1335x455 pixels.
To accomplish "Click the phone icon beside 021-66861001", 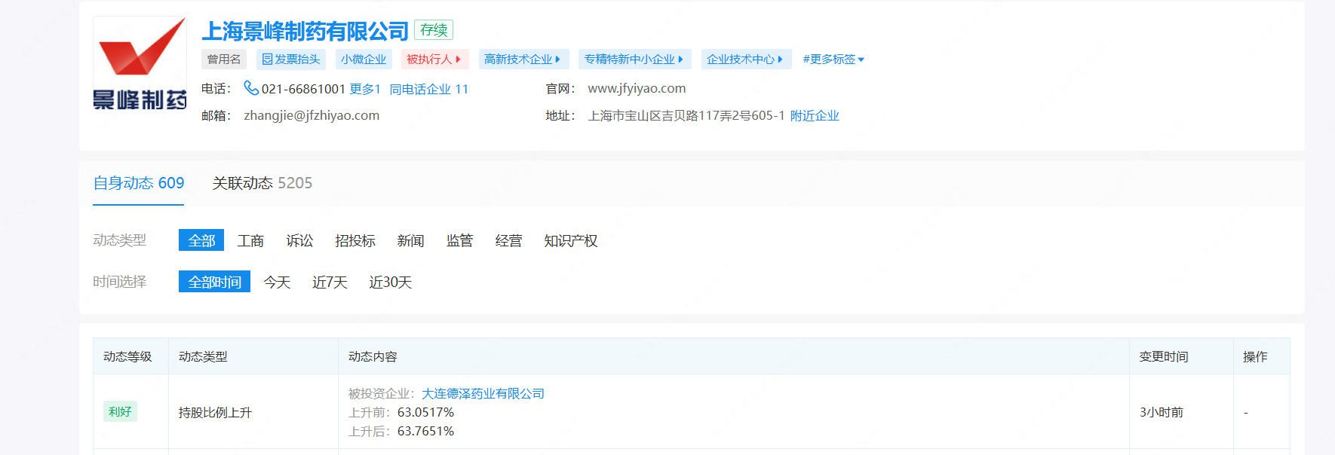I will point(251,88).
